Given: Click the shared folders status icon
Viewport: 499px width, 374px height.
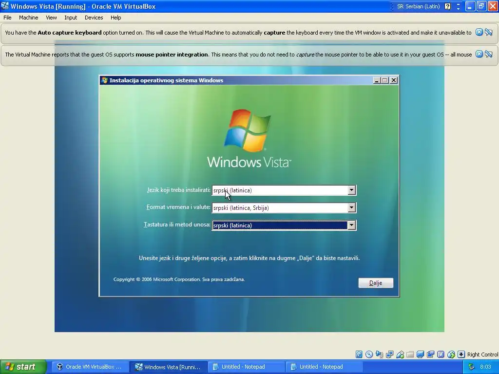Looking at the screenshot, I should coord(410,355).
